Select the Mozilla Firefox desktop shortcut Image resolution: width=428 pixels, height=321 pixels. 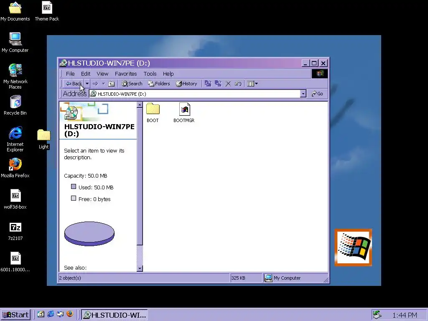point(15,168)
